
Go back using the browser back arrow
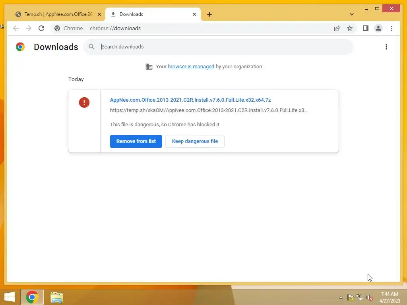pos(16,28)
